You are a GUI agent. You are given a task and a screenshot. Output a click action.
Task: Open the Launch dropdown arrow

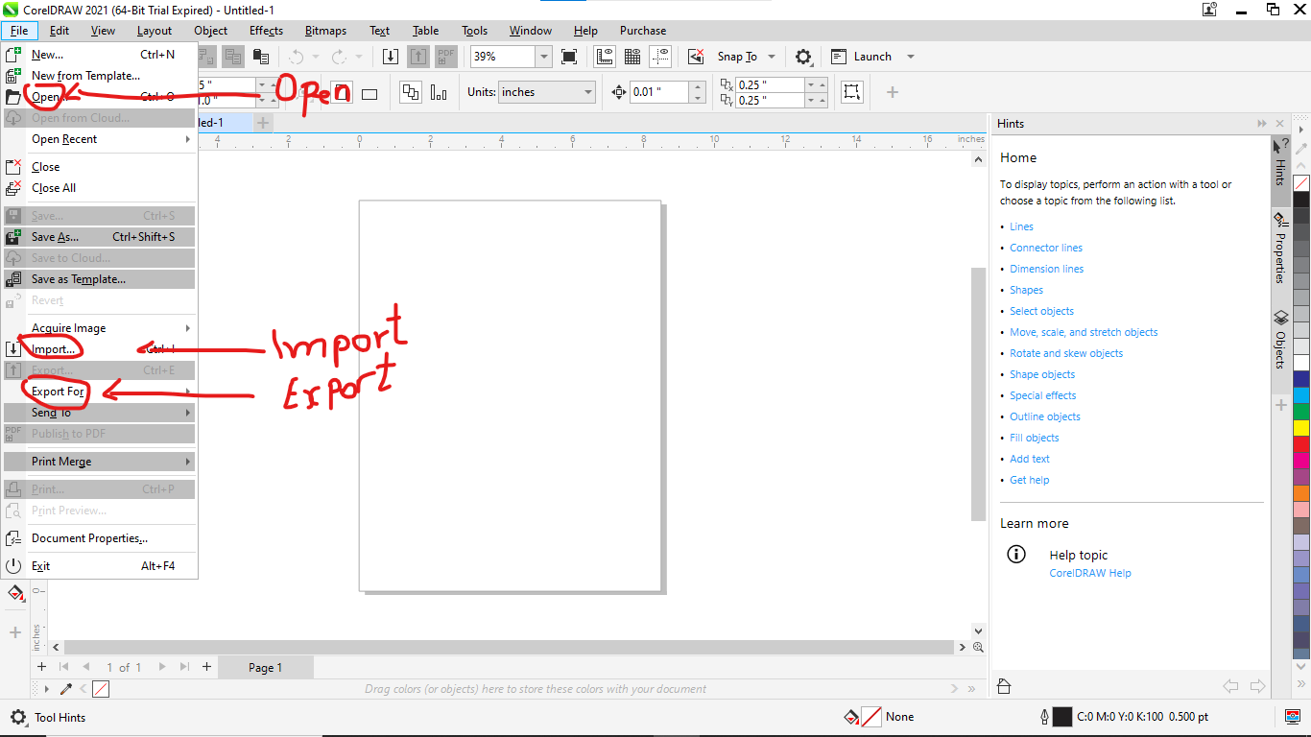pos(911,57)
